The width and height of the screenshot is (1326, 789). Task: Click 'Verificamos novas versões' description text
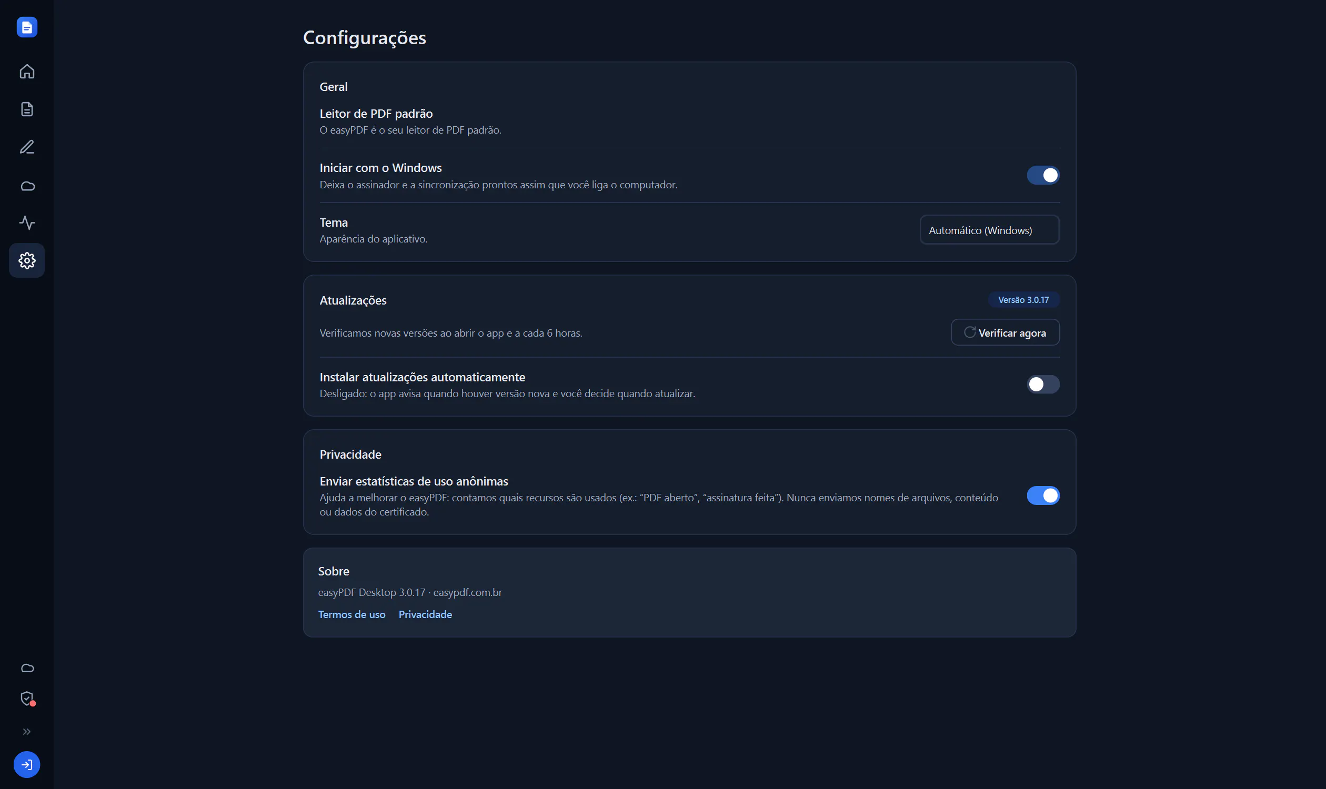[x=450, y=333]
